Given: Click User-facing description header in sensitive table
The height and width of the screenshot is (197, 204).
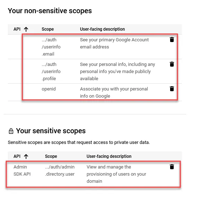Looking at the screenshot, I should tap(109, 156).
